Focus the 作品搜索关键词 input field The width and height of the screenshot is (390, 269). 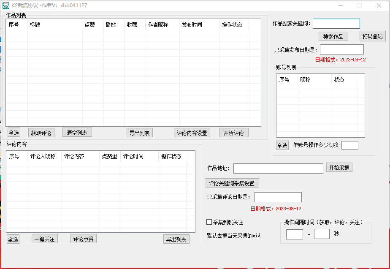click(336, 24)
